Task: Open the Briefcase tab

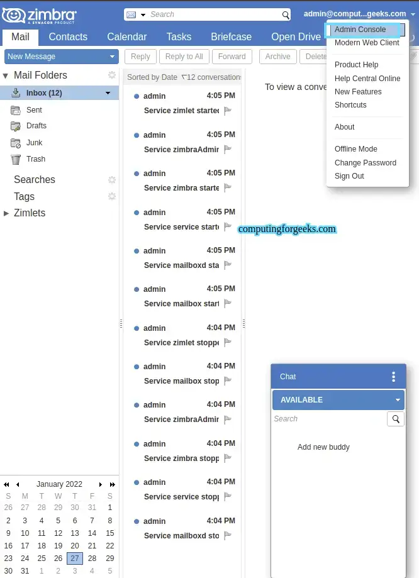Action: point(232,37)
